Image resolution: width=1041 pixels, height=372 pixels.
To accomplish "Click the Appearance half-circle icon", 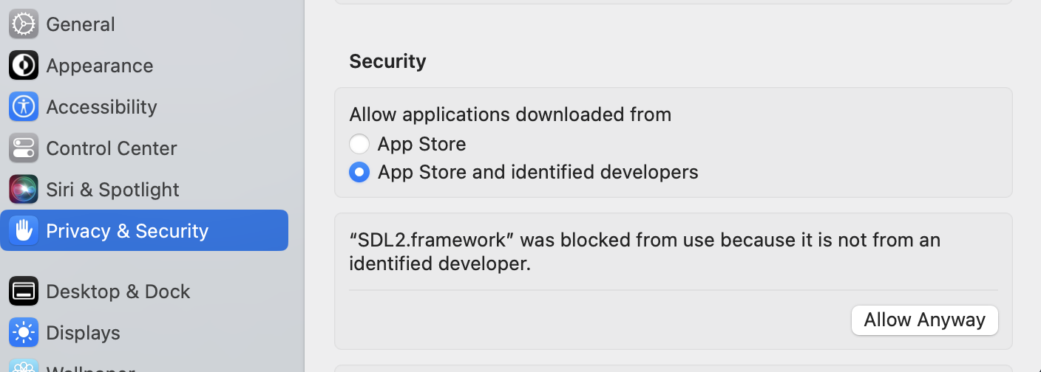I will [x=24, y=66].
